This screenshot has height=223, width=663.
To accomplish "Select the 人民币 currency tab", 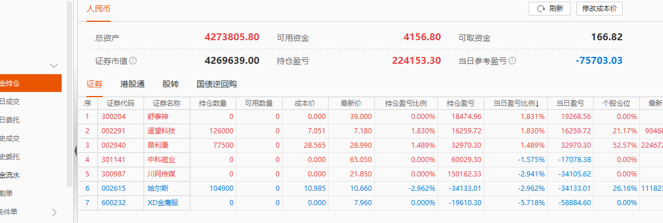I will (x=98, y=9).
